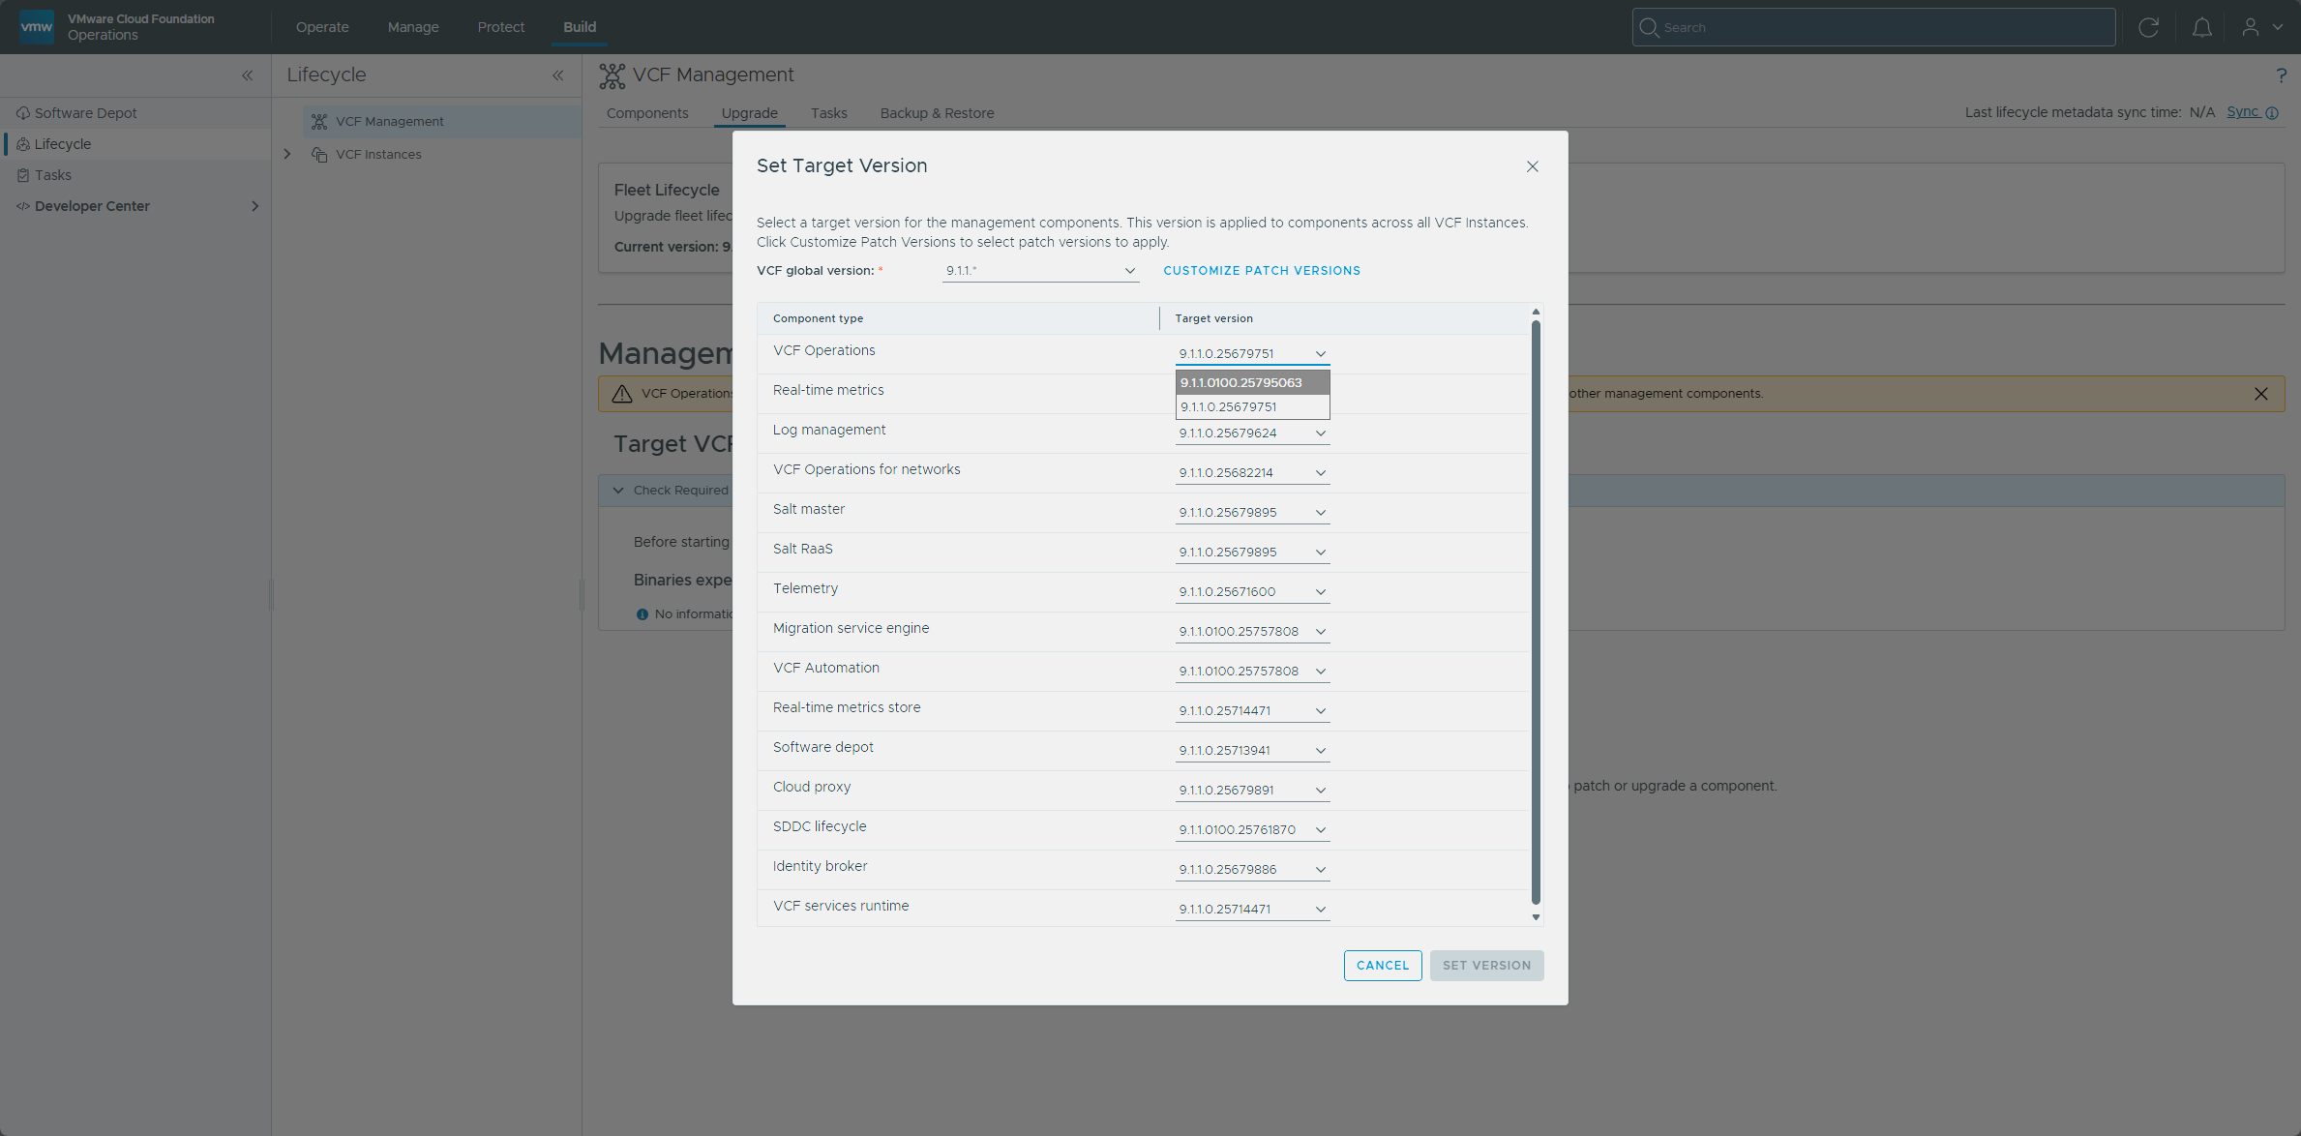Open Telemetry target version dropdown
This screenshot has width=2301, height=1136.
1252,592
